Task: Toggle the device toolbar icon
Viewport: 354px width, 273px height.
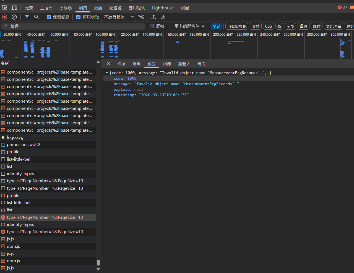Action: click(x=14, y=8)
